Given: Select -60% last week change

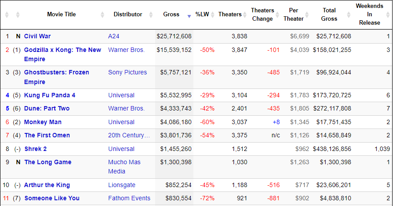Looking at the screenshot, I should 207,122.
